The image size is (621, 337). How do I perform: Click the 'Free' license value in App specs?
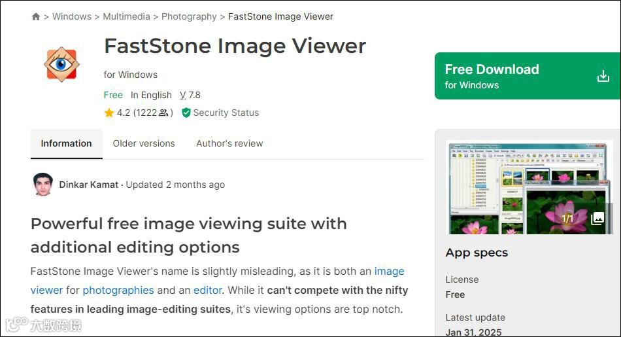point(455,294)
